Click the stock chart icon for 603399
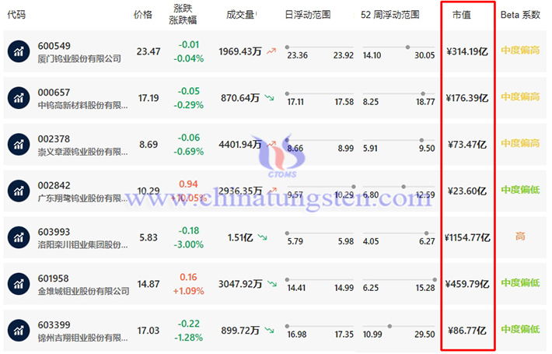Viewport: 552px width, 354px height. 19,331
